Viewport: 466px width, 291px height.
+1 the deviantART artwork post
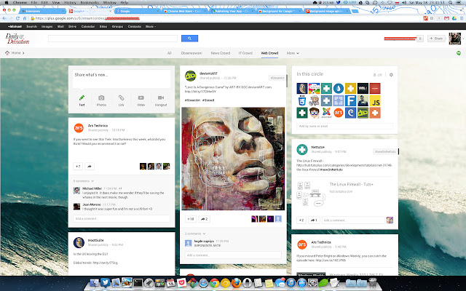(x=191, y=219)
